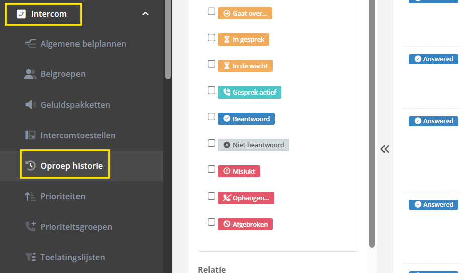Click the Belgroepen people icon
Image resolution: width=461 pixels, height=273 pixels.
tap(30, 74)
